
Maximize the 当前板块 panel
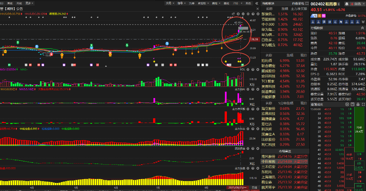click(x=307, y=4)
